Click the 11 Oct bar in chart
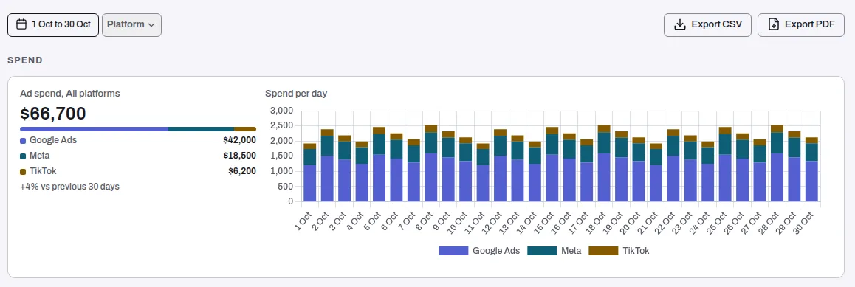The image size is (855, 287). click(483, 173)
